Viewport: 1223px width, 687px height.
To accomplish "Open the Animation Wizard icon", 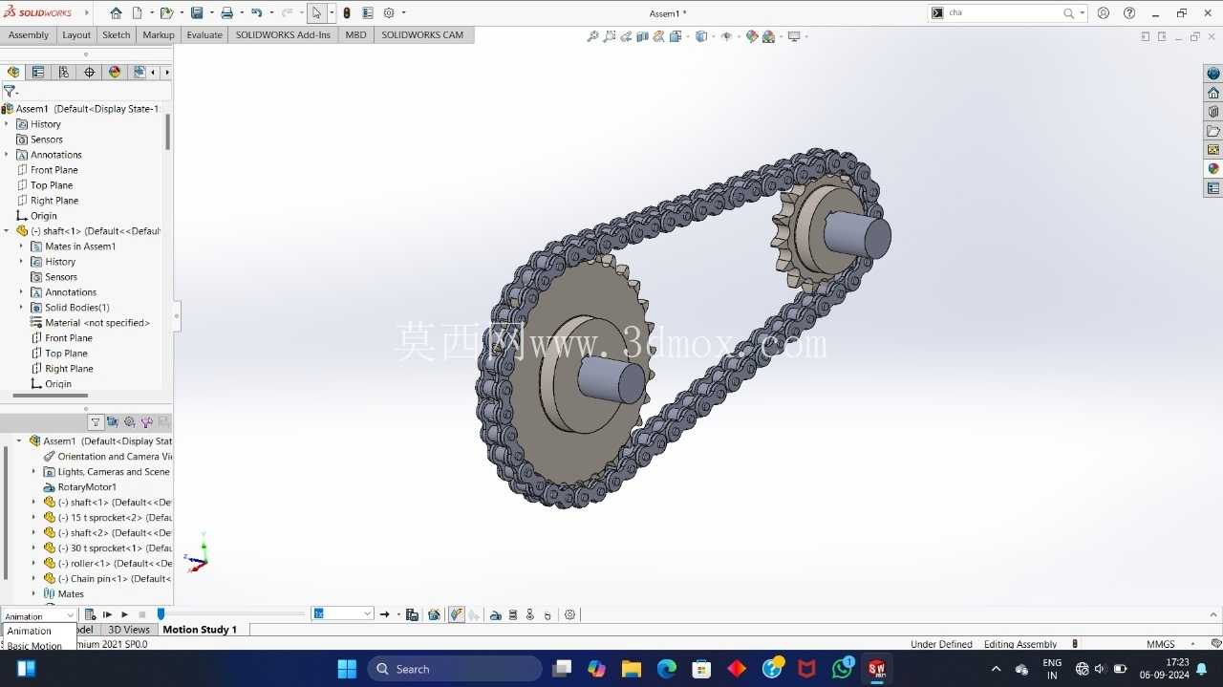I will (435, 614).
